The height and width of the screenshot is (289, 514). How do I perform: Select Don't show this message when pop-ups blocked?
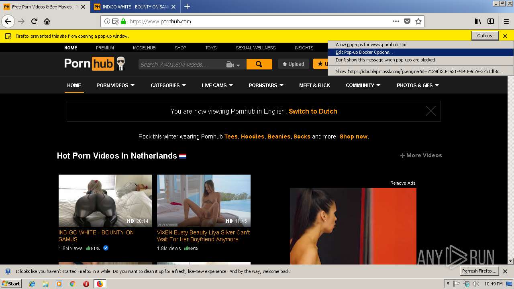[x=421, y=60]
